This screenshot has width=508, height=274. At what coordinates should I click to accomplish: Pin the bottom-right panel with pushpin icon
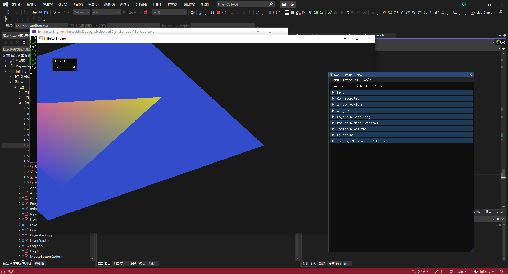pos(498,219)
